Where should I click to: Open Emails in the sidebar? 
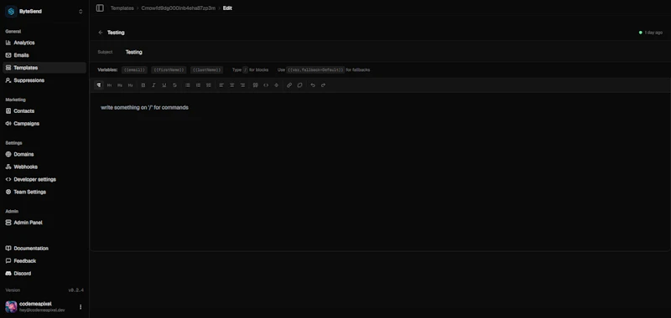44,55
